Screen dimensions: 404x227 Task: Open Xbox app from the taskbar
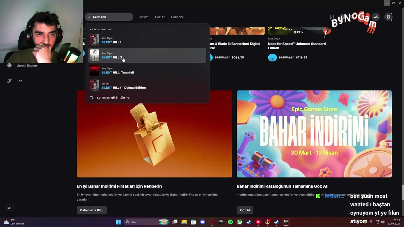[x=240, y=222]
